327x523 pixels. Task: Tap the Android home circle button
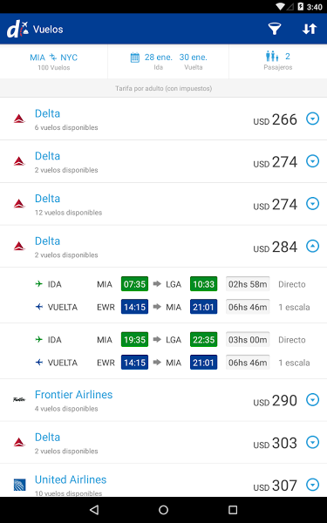click(163, 510)
